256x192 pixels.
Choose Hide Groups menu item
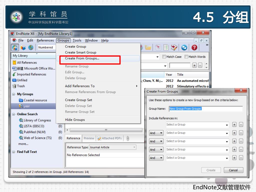click(75, 120)
